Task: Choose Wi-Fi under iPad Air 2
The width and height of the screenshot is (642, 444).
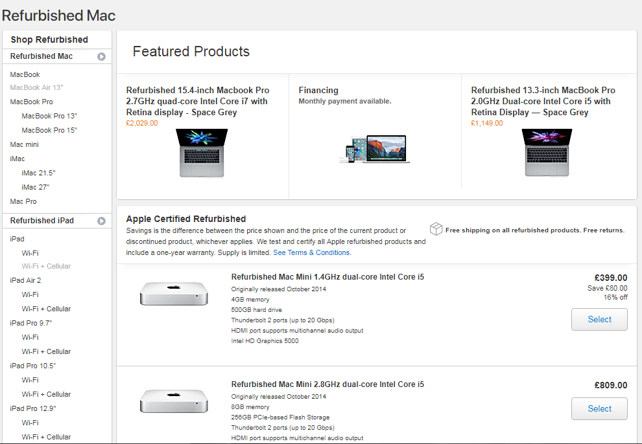Action: coord(30,294)
